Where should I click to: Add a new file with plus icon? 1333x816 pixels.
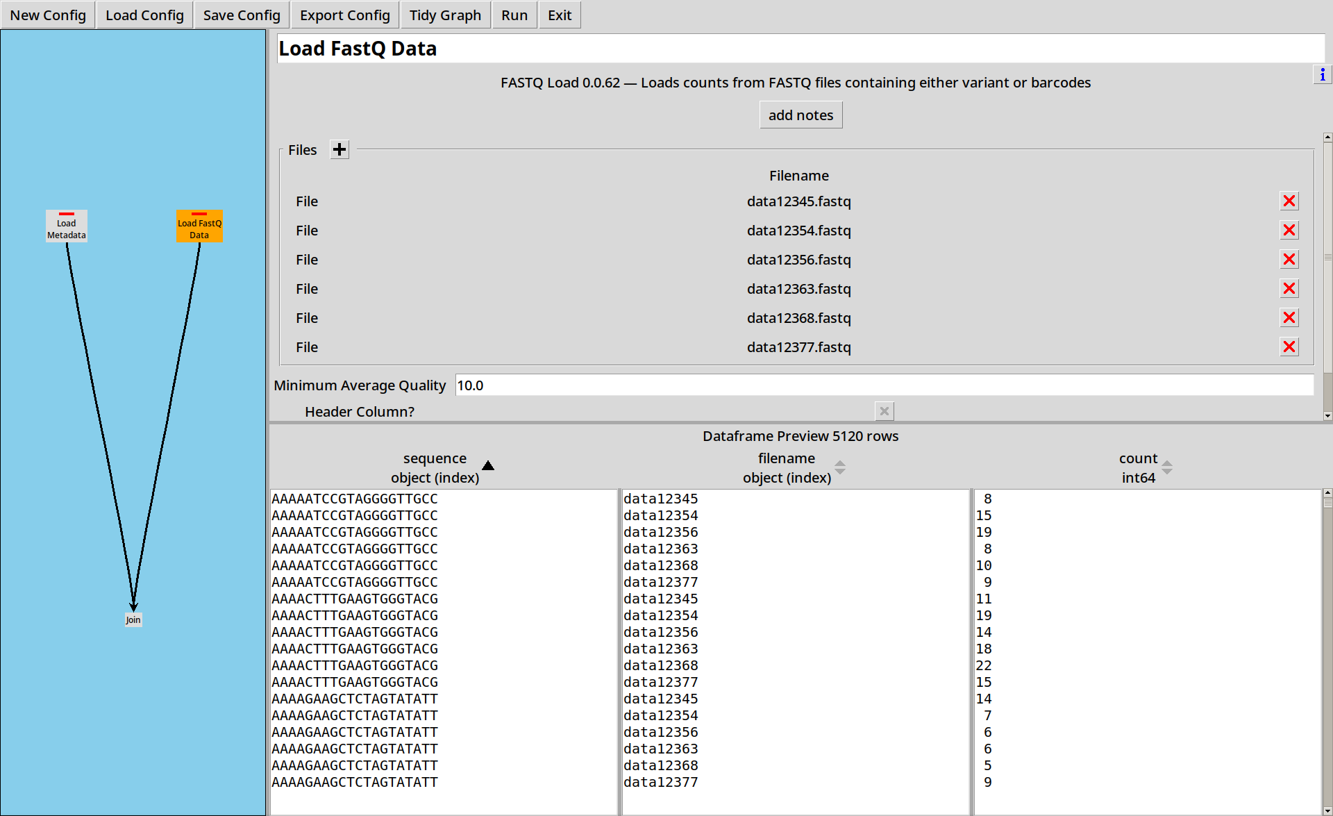[339, 149]
